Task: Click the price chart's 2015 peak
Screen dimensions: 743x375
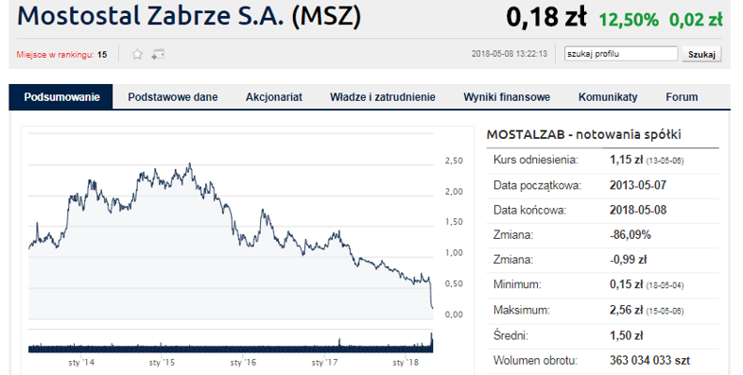Action: pyautogui.click(x=190, y=164)
